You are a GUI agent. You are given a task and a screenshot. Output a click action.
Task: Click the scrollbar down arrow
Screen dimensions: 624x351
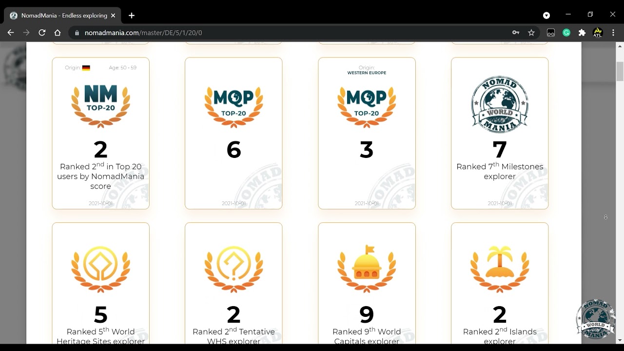620,340
